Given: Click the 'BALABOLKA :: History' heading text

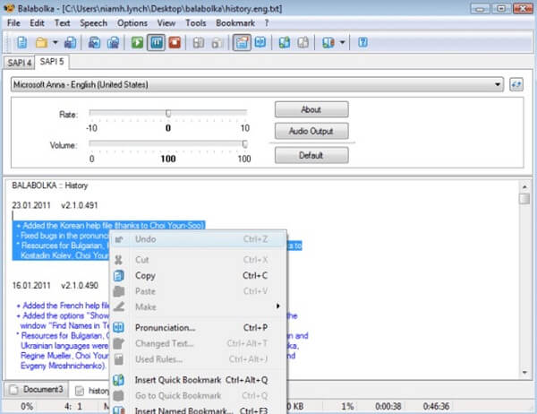Looking at the screenshot, I should [49, 185].
